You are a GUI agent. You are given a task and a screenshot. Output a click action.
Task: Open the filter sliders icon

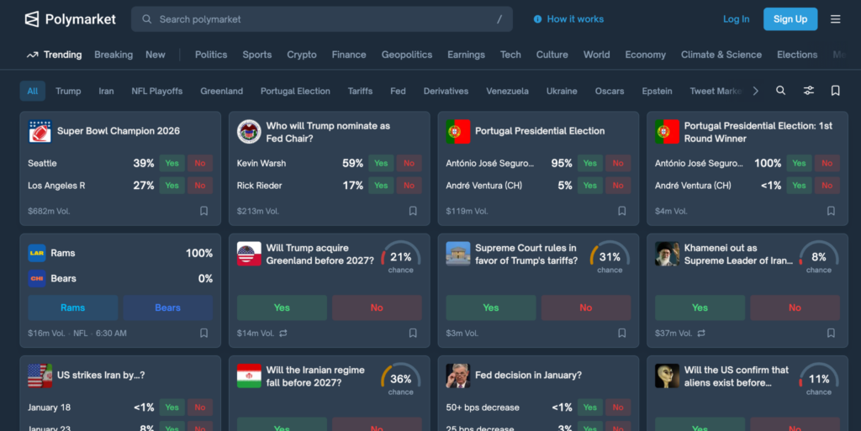808,91
